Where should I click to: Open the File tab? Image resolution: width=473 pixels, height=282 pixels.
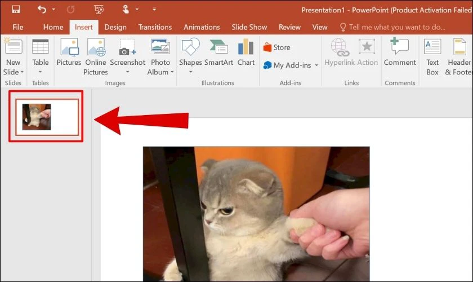pyautogui.click(x=18, y=27)
